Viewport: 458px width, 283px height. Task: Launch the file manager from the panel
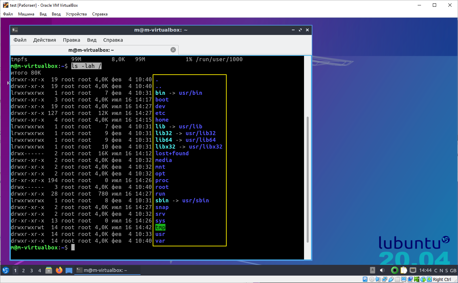point(49,270)
